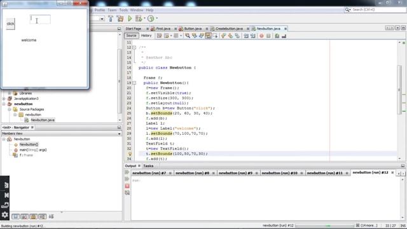Viewport: 407px width, 229px height.
Task: Expand the JavaApplication3 project node
Action: 4,99
